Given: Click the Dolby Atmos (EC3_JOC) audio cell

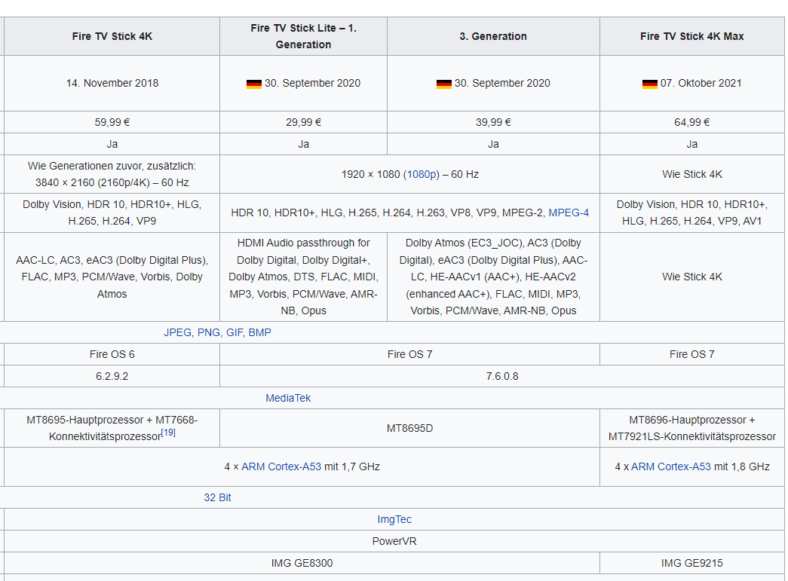Looking at the screenshot, I should [493, 277].
